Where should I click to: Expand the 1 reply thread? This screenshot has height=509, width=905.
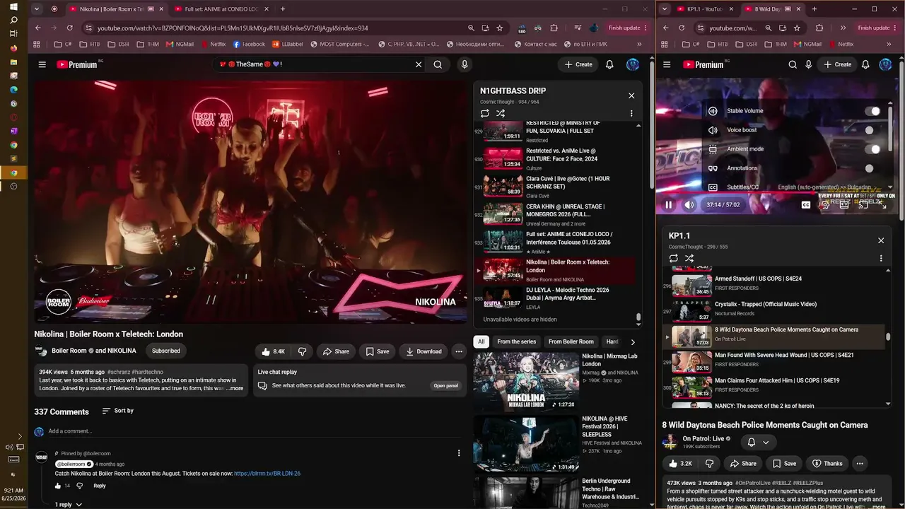click(69, 505)
